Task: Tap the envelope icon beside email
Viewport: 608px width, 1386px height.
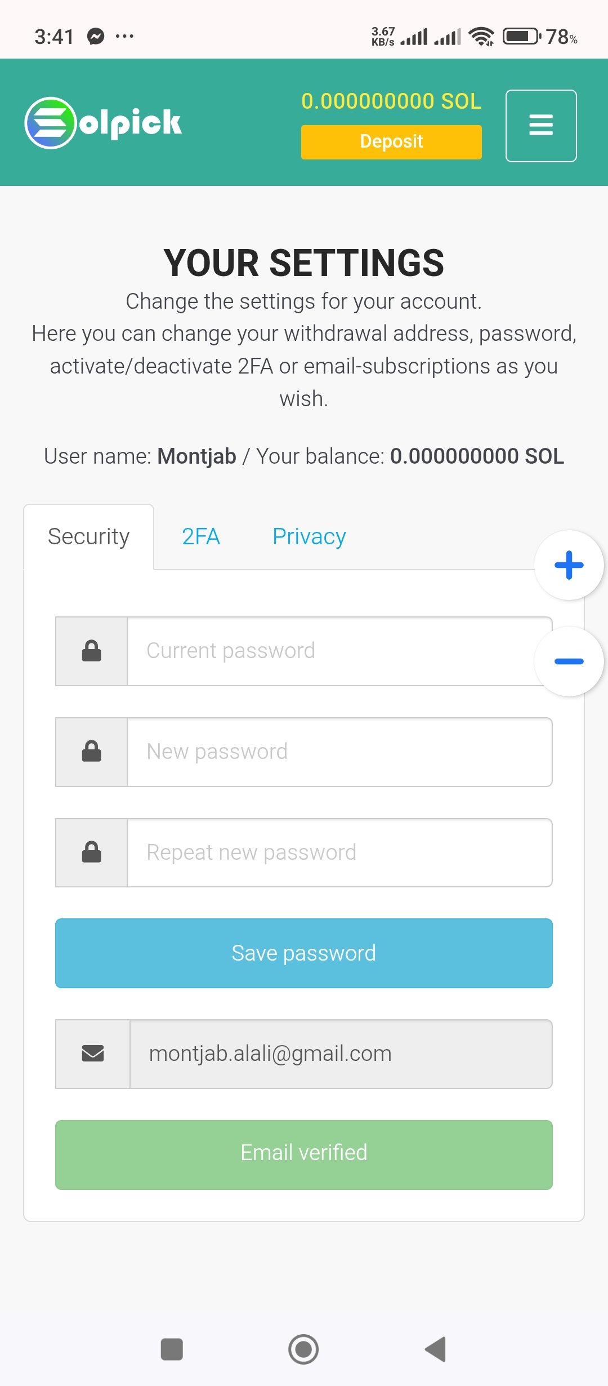Action: click(x=93, y=1054)
